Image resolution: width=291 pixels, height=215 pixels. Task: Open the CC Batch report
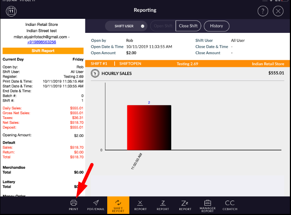pyautogui.click(x=230, y=205)
